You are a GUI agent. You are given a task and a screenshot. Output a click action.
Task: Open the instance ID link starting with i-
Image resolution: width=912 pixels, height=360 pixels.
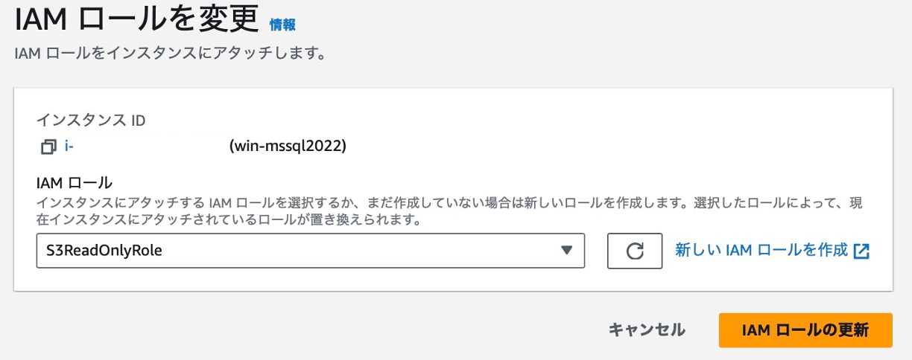pos(69,147)
